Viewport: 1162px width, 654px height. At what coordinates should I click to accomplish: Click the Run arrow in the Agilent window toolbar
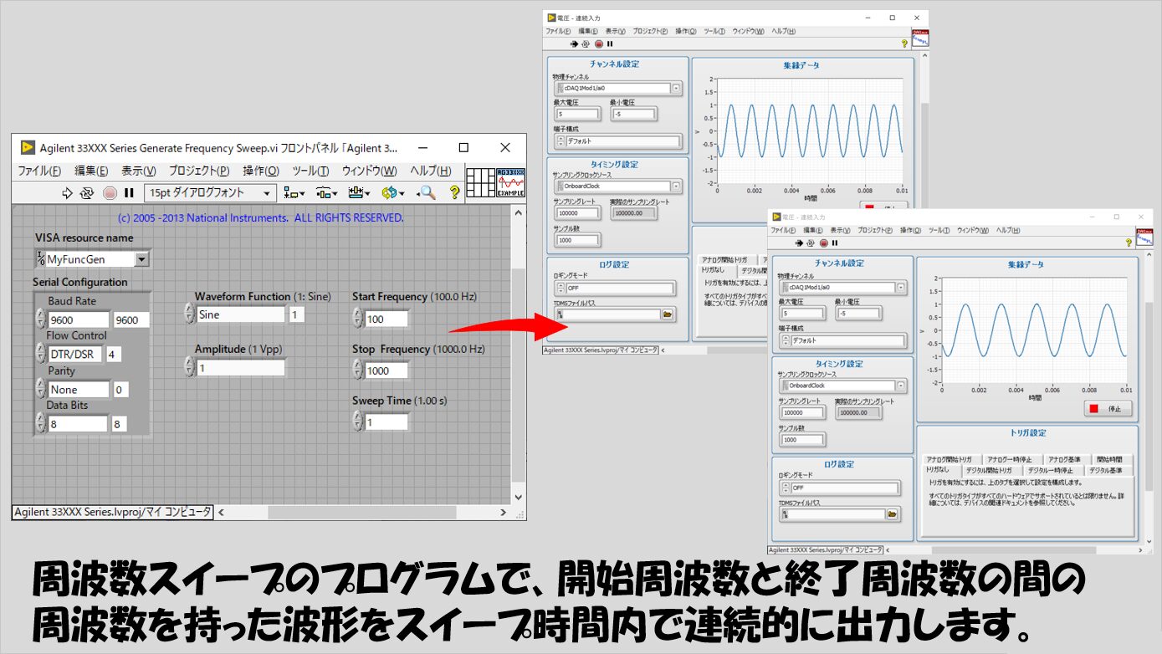[x=68, y=193]
